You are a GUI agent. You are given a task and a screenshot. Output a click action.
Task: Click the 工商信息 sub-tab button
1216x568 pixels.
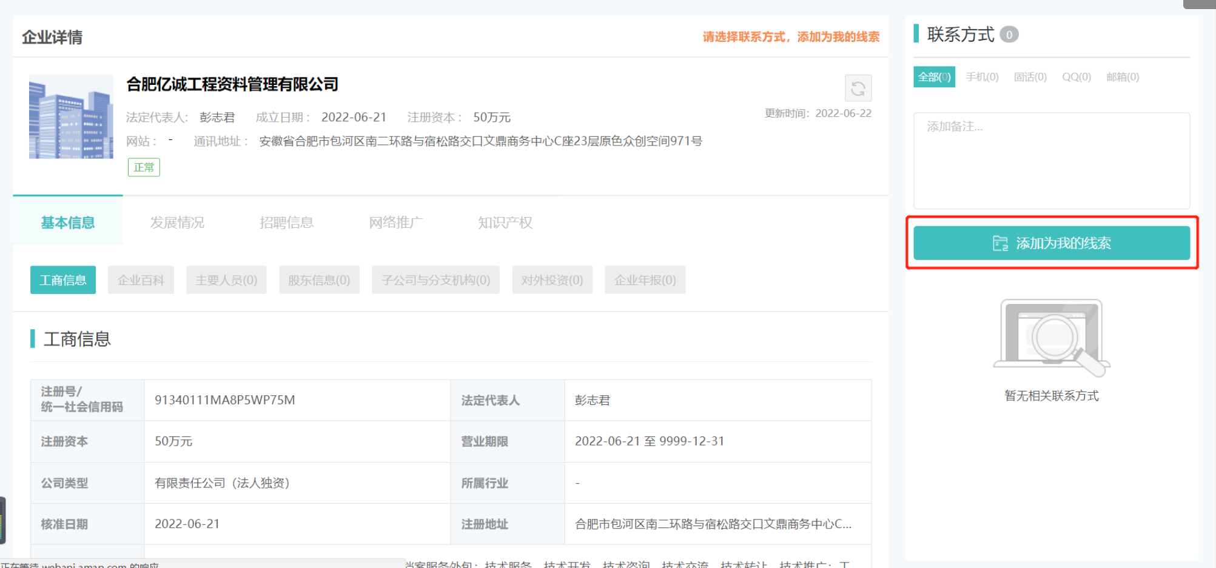coord(63,280)
